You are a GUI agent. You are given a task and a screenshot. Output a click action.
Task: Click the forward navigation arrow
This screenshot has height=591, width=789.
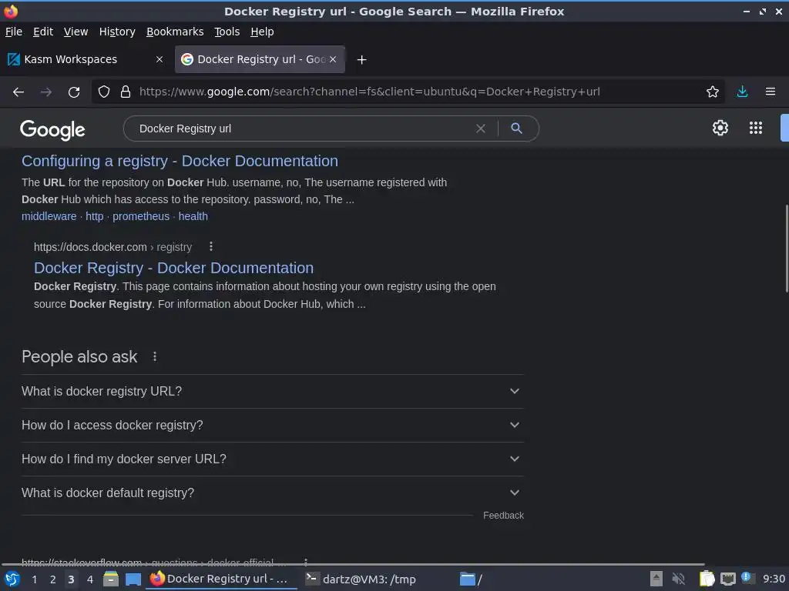(46, 92)
